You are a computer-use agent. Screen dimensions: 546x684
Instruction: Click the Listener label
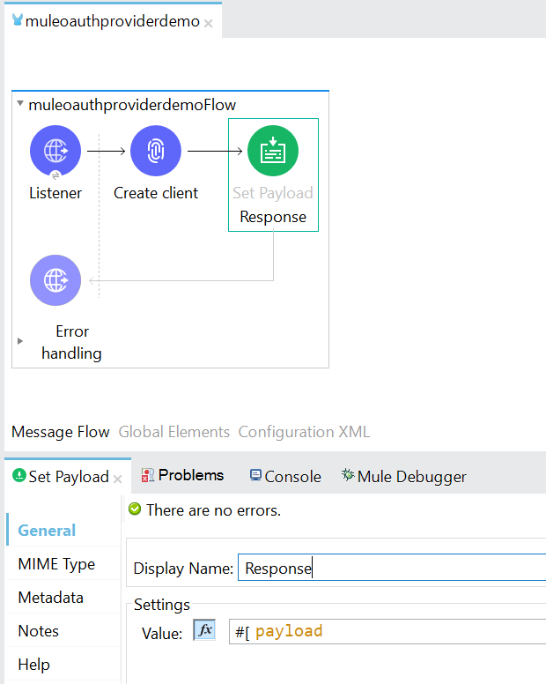(55, 193)
